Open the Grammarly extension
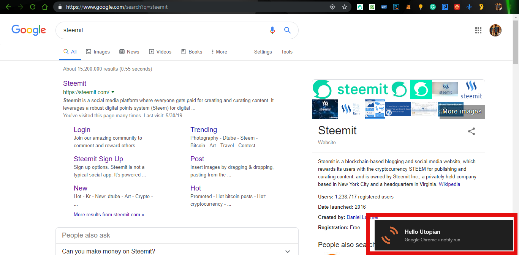Image resolution: width=519 pixels, height=255 pixels. pyautogui.click(x=433, y=6)
